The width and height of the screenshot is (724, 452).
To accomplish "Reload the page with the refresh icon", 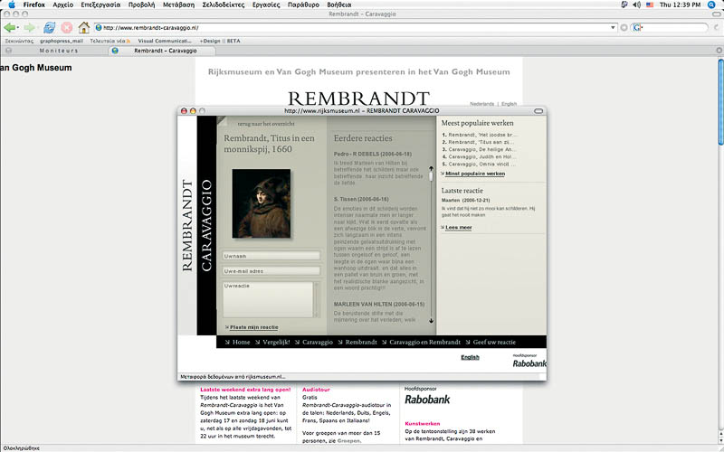I will (x=50, y=28).
